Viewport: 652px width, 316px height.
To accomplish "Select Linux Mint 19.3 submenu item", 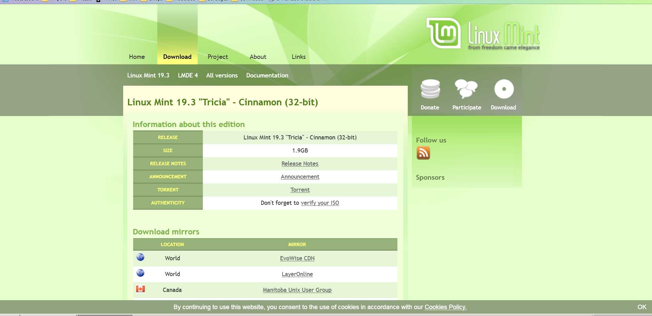I will click(x=148, y=75).
